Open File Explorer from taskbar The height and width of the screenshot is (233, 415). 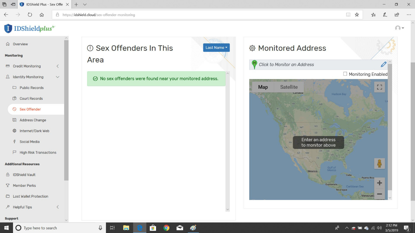click(126, 228)
